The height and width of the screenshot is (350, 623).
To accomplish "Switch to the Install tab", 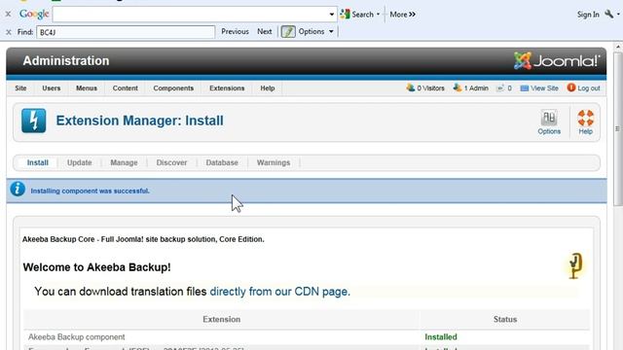I will coord(38,162).
